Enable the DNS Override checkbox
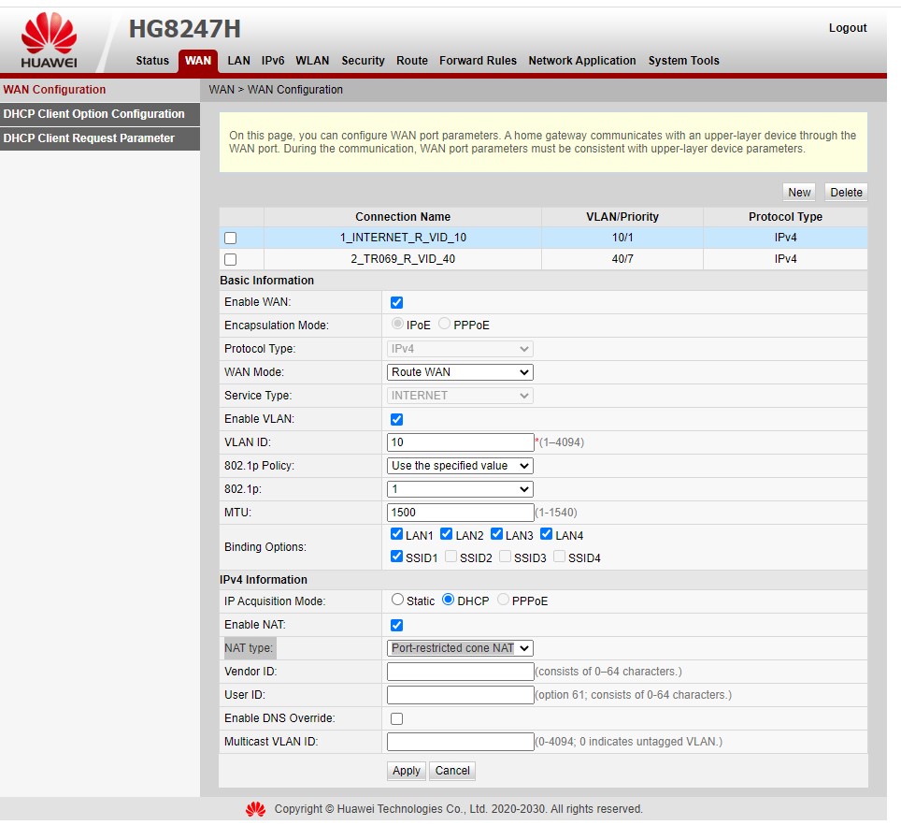This screenshot has width=901, height=825. [x=396, y=718]
